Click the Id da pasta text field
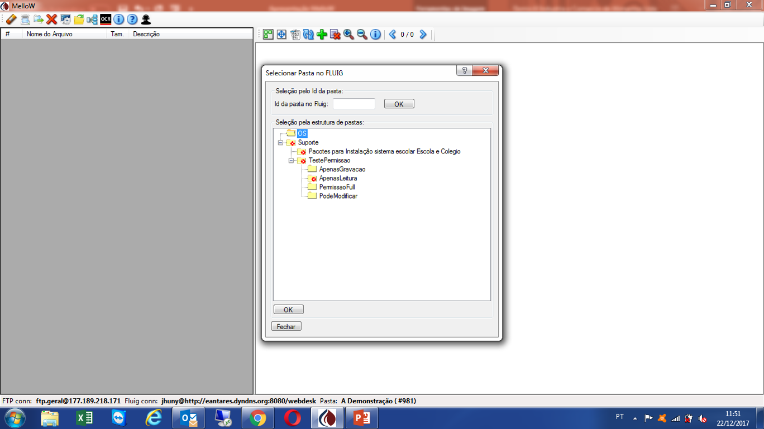 (354, 104)
